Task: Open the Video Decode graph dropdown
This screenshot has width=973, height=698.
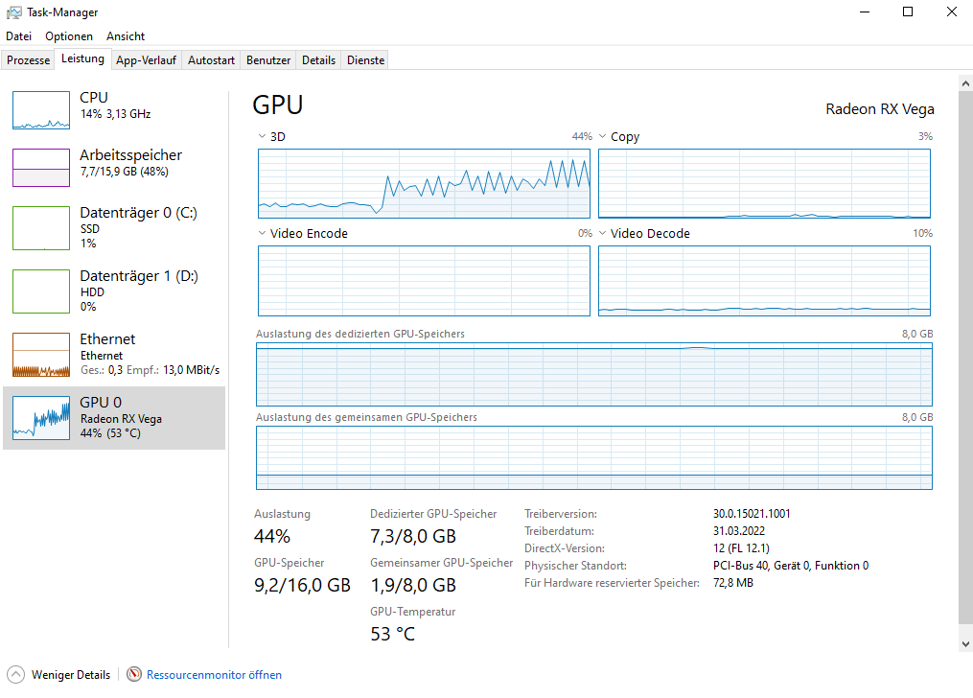Action: pyautogui.click(x=603, y=233)
